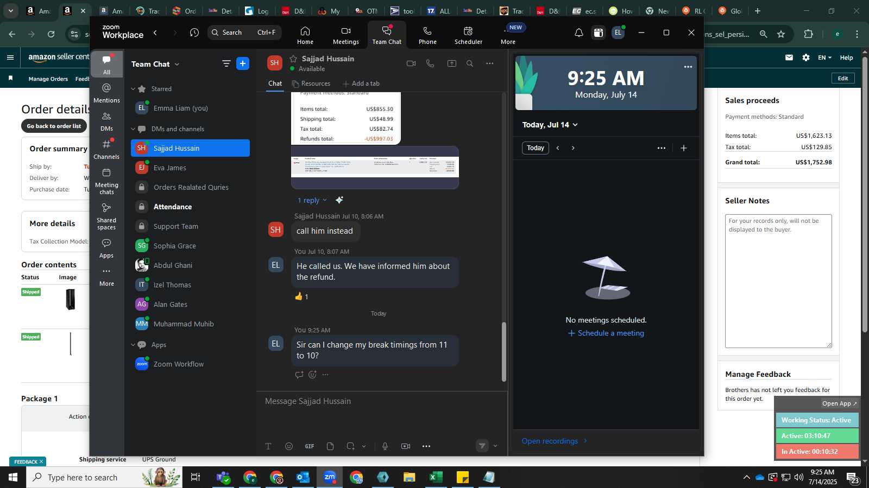
Task: Open order screenshot thumbnail in chat
Action: tap(375, 167)
